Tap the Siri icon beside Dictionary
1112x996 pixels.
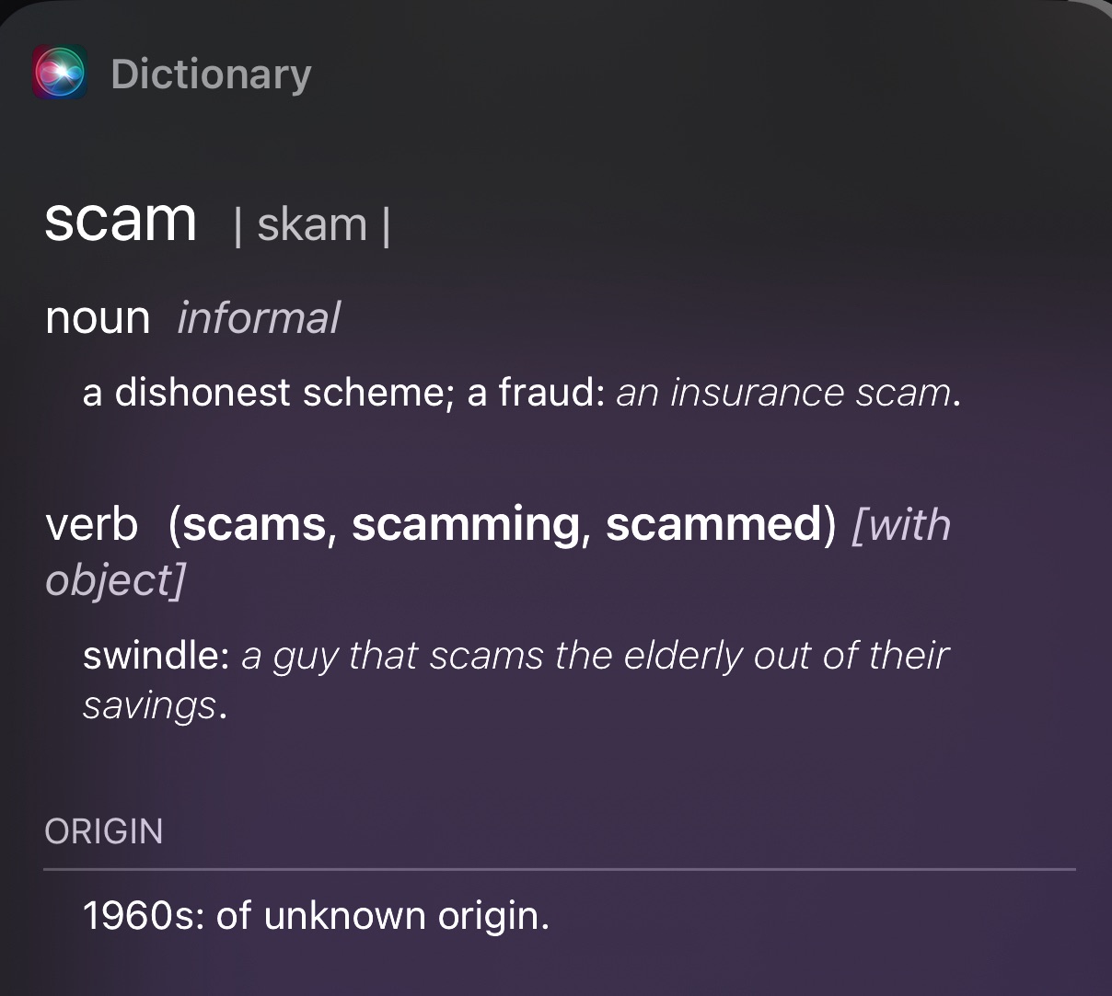(x=60, y=73)
